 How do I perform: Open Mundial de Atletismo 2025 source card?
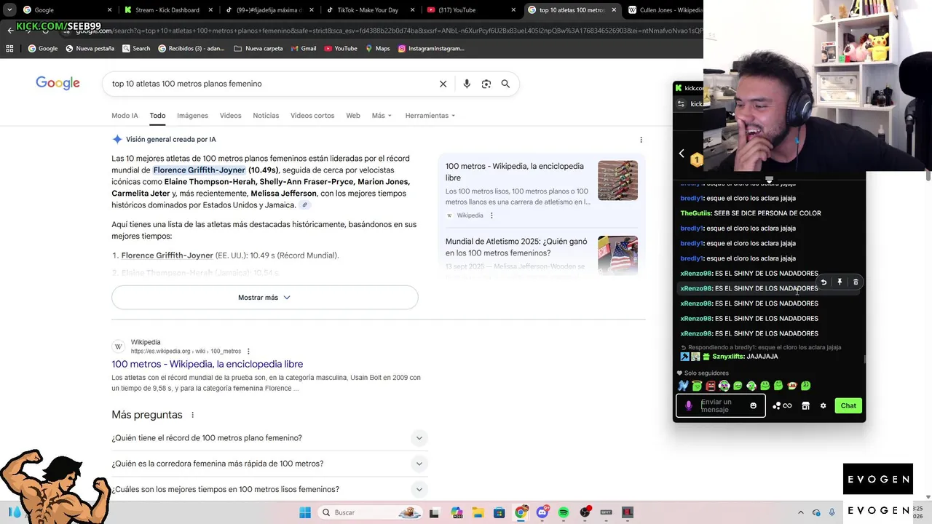542,255
